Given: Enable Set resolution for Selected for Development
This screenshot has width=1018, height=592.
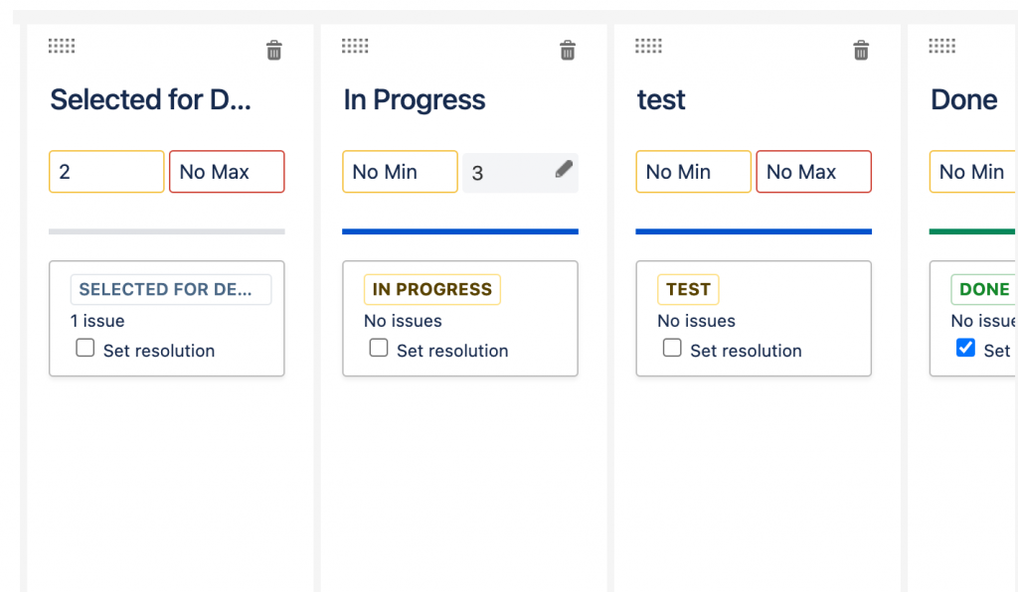Looking at the screenshot, I should tap(85, 349).
